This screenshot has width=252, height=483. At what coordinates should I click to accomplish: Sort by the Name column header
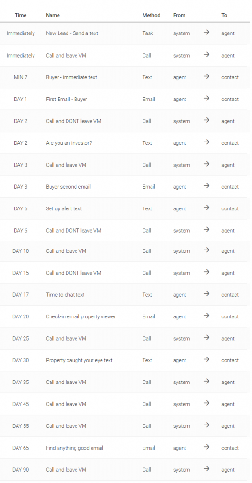coord(53,15)
